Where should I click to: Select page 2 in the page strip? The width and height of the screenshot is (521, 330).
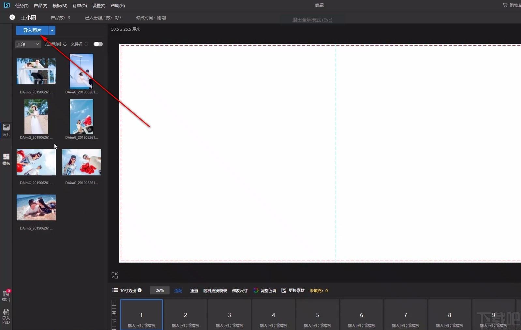click(x=186, y=315)
